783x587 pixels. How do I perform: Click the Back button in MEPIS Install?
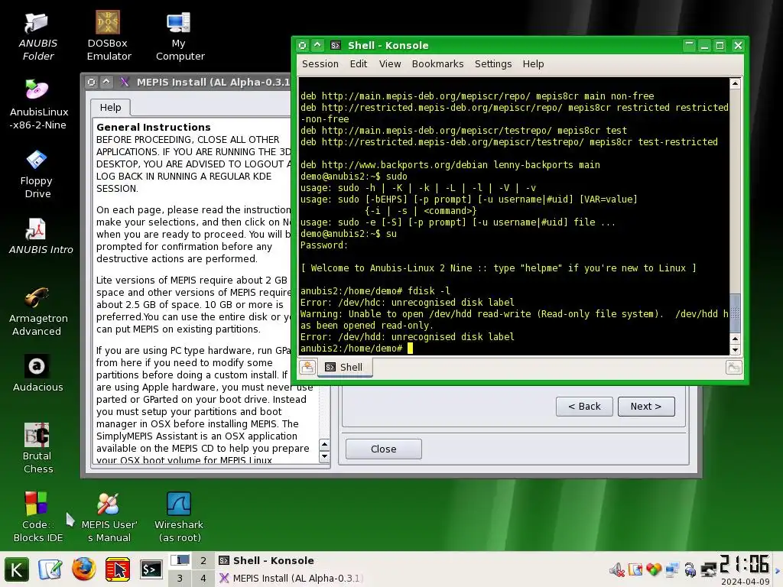pyautogui.click(x=584, y=407)
